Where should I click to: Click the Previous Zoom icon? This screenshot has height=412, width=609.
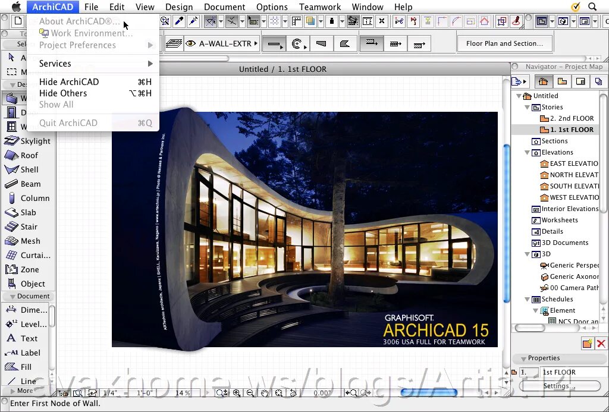click(x=352, y=393)
